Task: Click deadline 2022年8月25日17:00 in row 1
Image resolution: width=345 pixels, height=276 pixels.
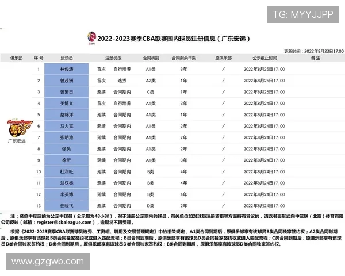Action: point(264,69)
